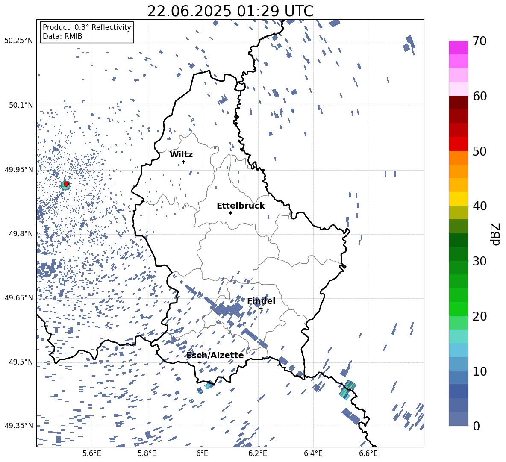Click the Data: RMIB text
506x462 pixels.
62,36
